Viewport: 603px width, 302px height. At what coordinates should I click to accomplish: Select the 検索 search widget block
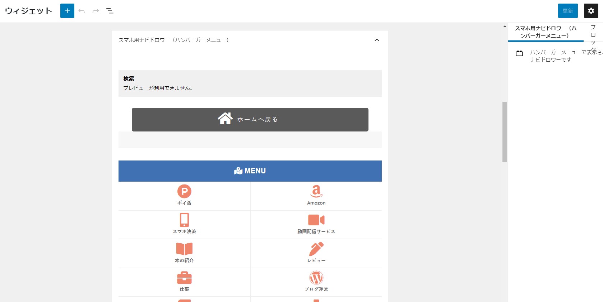(250, 83)
